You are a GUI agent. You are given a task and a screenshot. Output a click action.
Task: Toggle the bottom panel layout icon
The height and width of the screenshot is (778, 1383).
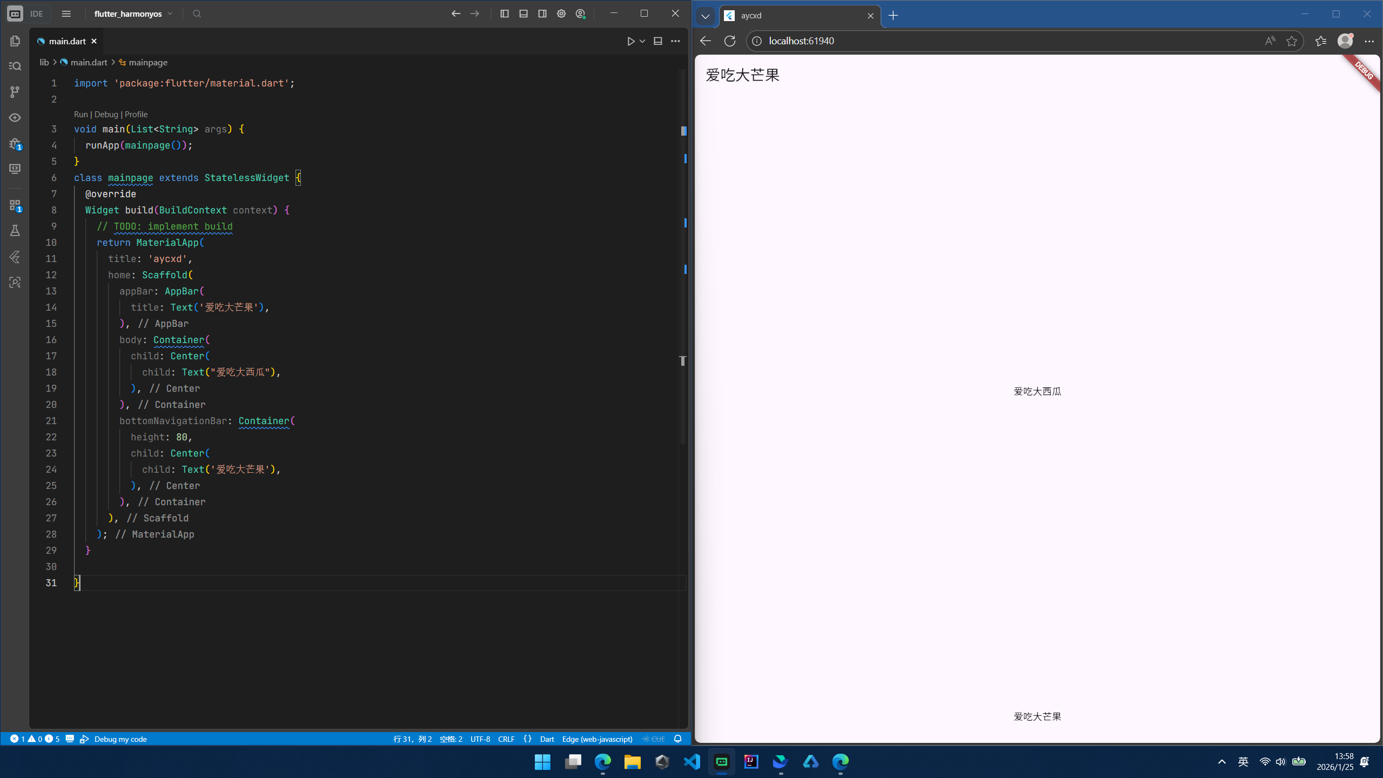[523, 14]
